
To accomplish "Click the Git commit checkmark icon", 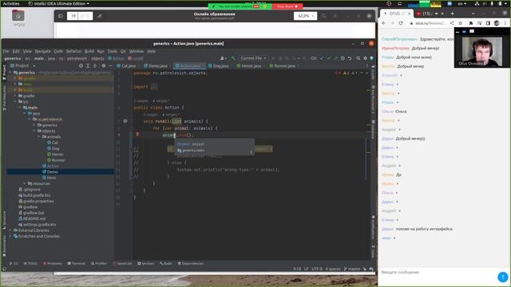I will 329,58.
